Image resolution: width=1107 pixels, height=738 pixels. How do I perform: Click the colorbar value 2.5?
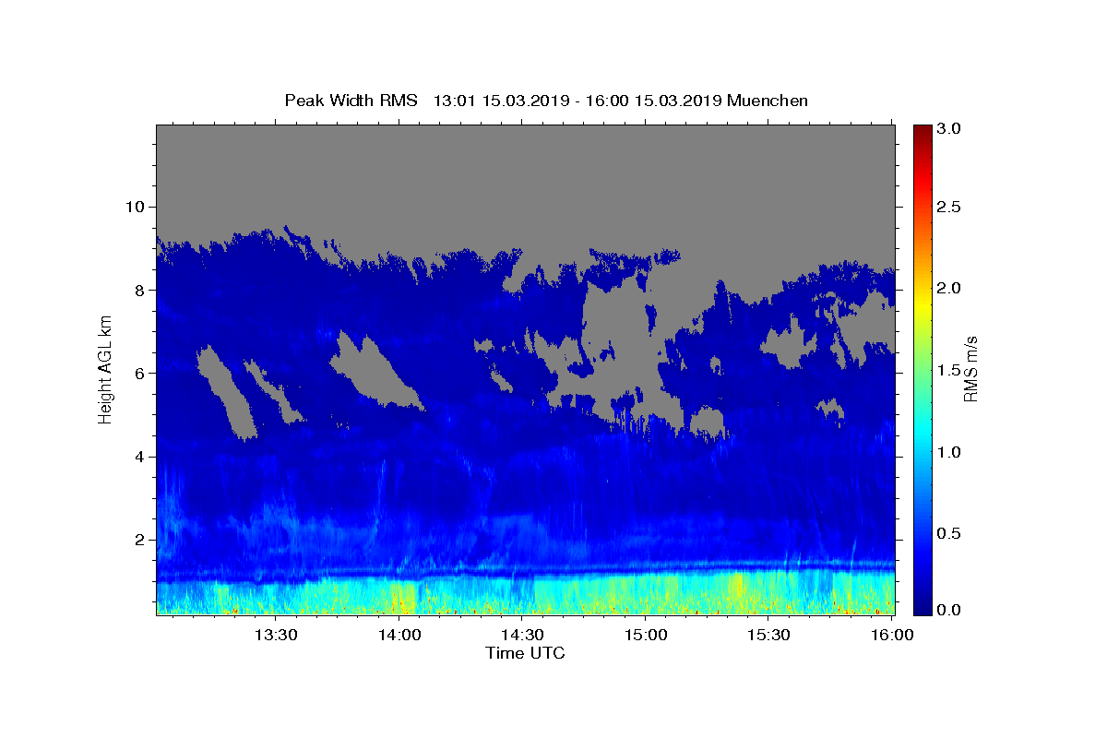click(x=951, y=207)
